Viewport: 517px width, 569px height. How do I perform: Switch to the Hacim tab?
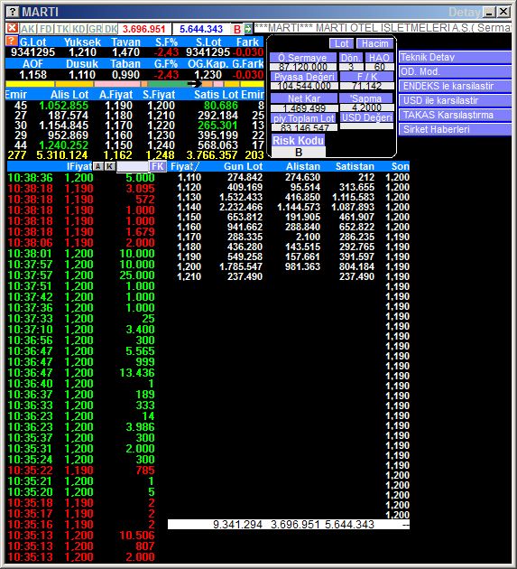click(374, 43)
